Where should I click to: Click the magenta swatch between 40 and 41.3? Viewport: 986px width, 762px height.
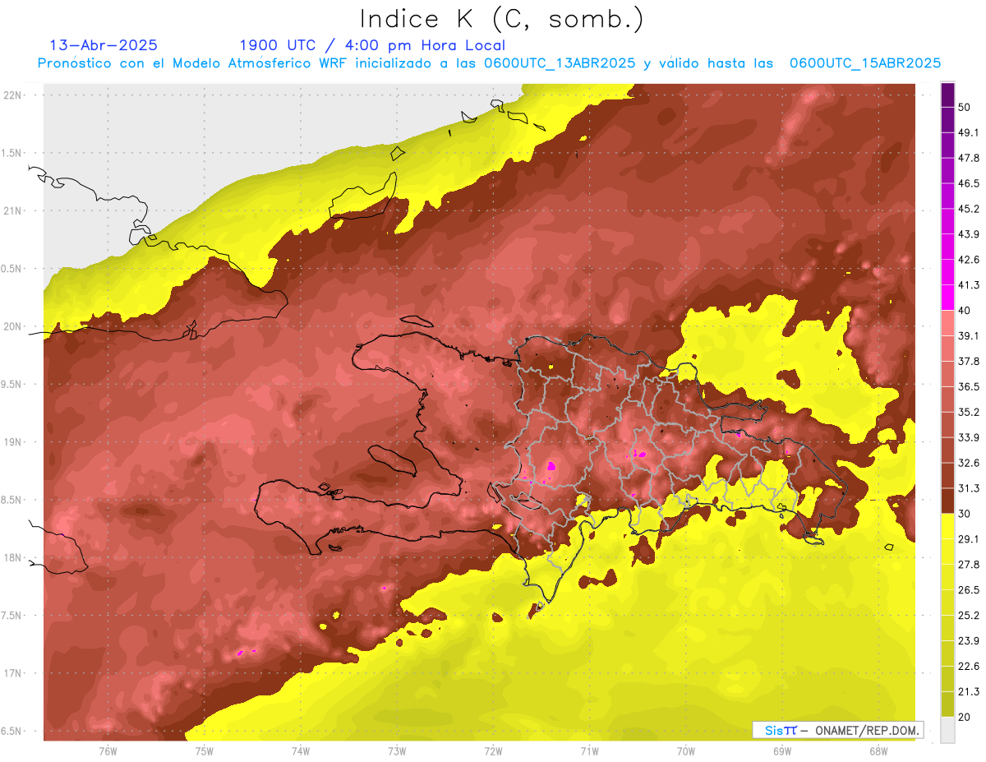click(x=947, y=298)
